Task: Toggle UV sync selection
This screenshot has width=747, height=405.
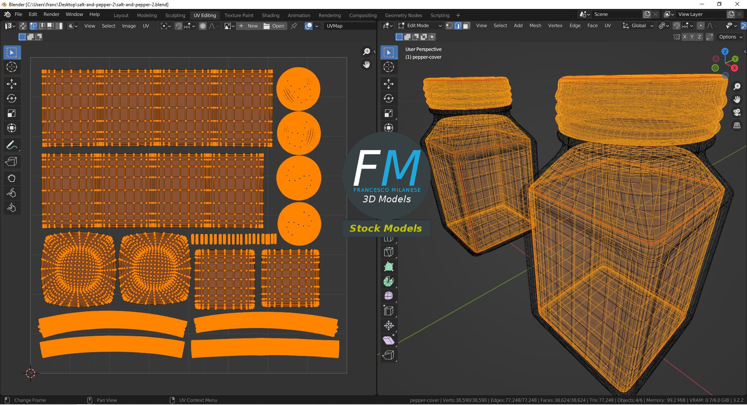Action: coord(23,26)
